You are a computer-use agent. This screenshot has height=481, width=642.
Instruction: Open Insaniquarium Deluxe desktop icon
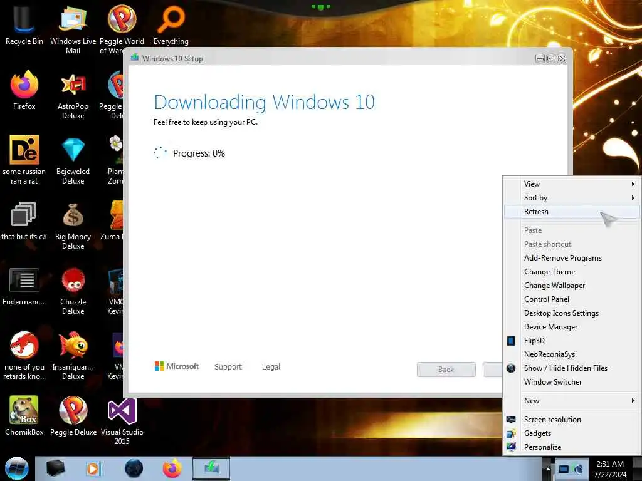[x=73, y=355]
